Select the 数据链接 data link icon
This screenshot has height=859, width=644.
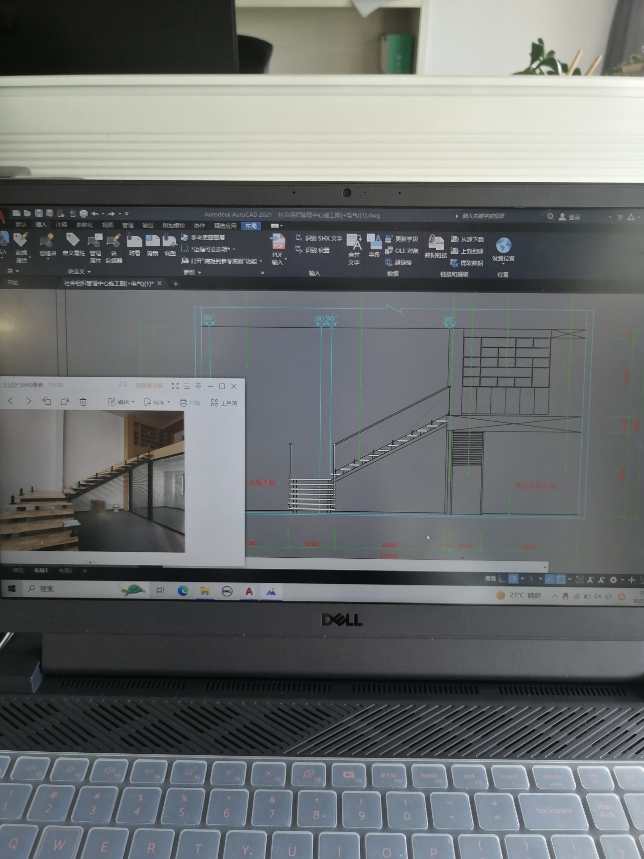point(436,244)
